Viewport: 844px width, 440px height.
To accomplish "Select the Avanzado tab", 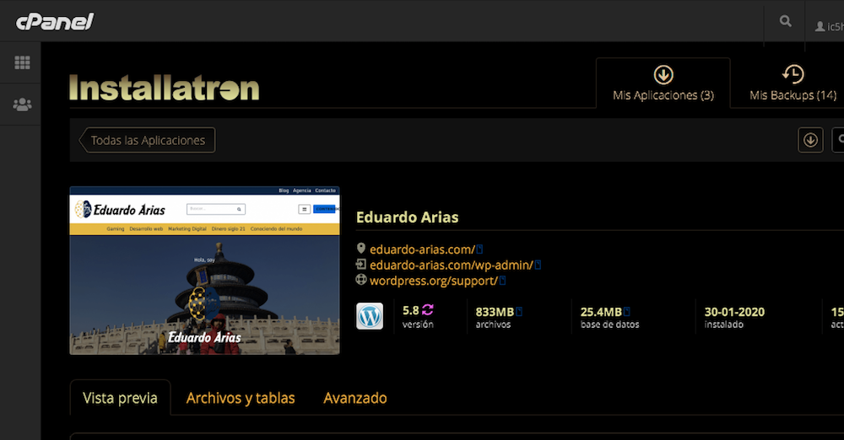I will pos(354,398).
